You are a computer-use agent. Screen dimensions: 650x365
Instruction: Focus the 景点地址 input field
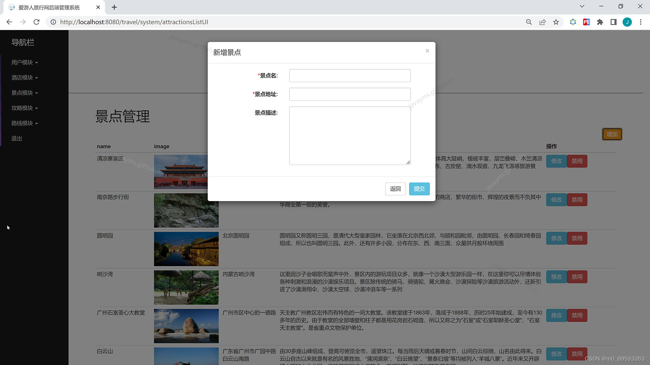click(x=350, y=94)
